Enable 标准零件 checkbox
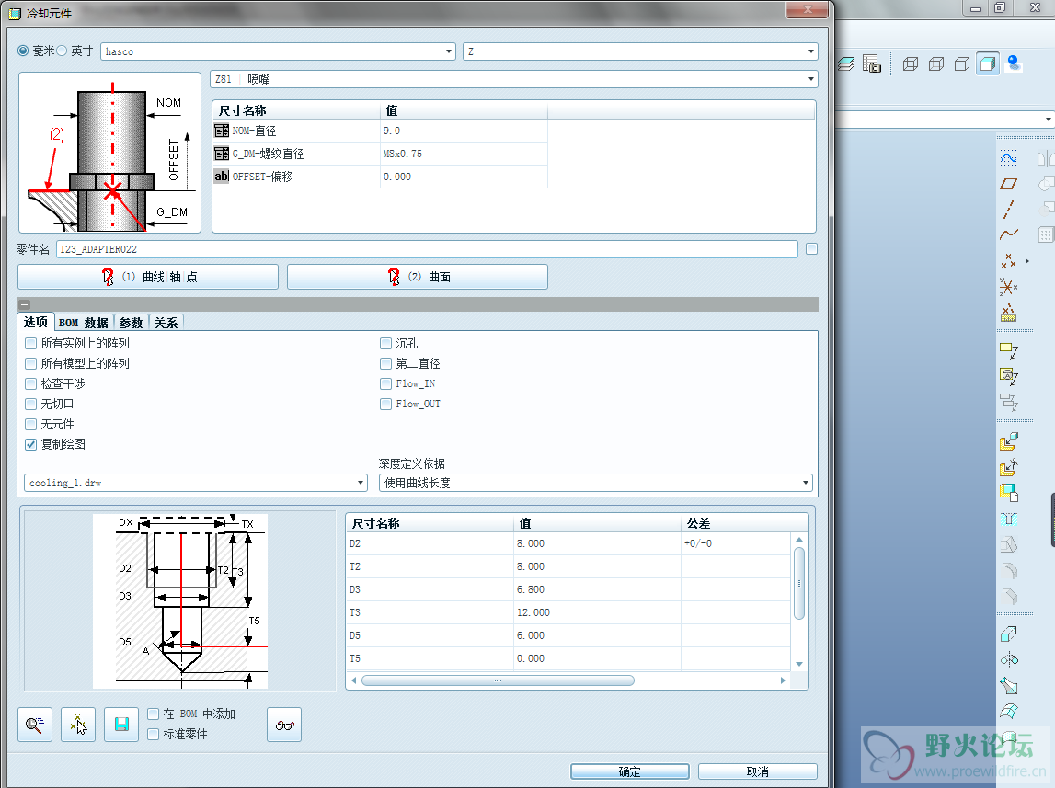 (154, 735)
